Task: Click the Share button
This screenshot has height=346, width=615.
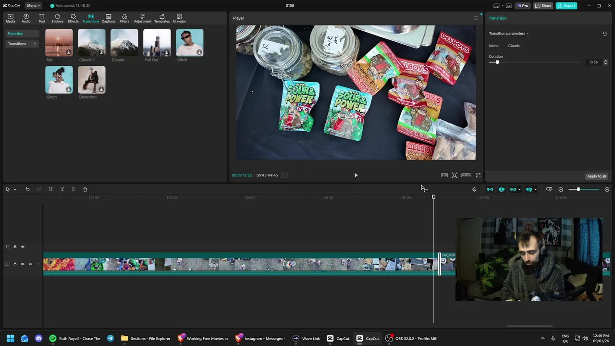Action: tap(543, 6)
